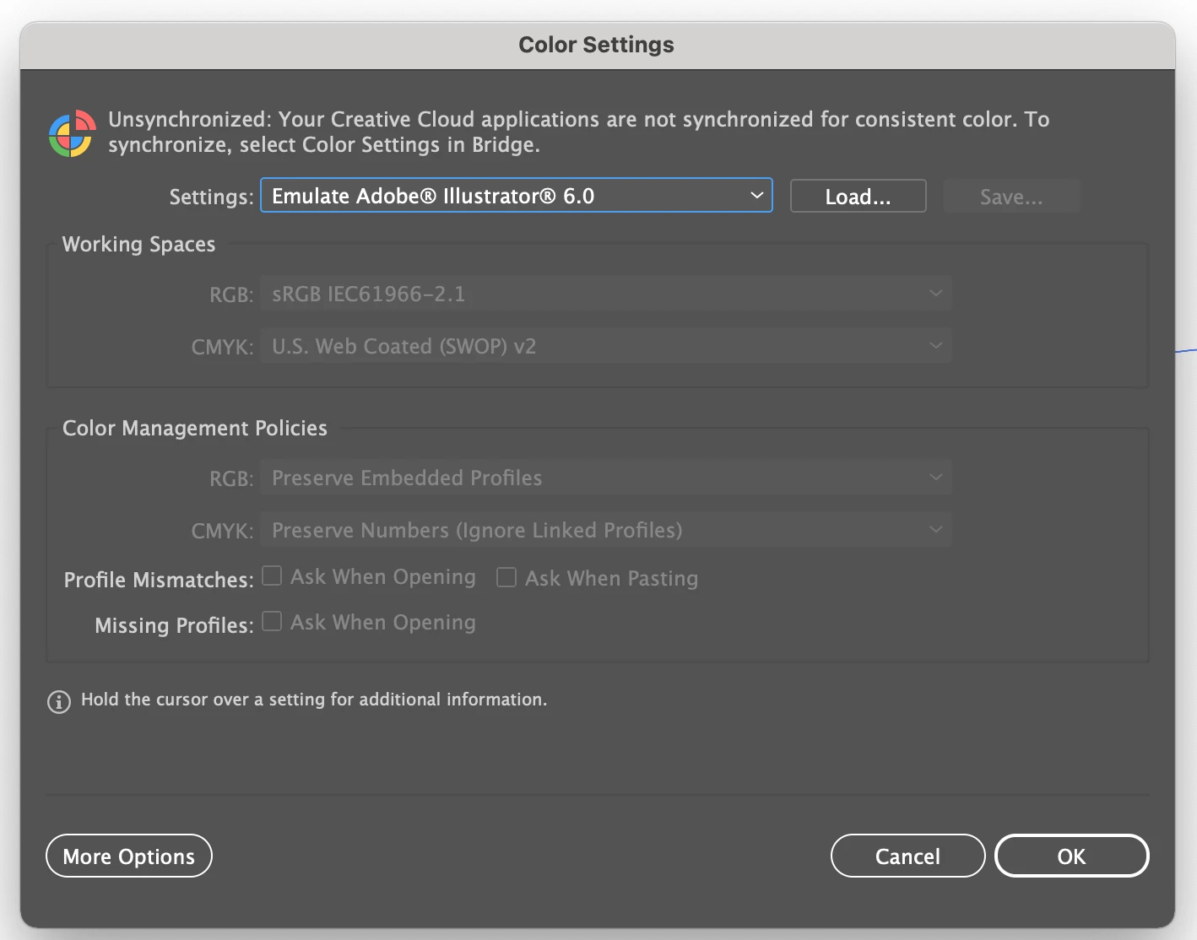Open the Settings preset dropdown
The height and width of the screenshot is (940, 1197).
pyautogui.click(x=517, y=196)
